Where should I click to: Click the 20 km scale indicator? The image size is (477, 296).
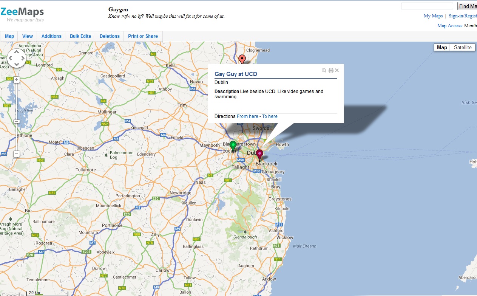click(x=47, y=293)
